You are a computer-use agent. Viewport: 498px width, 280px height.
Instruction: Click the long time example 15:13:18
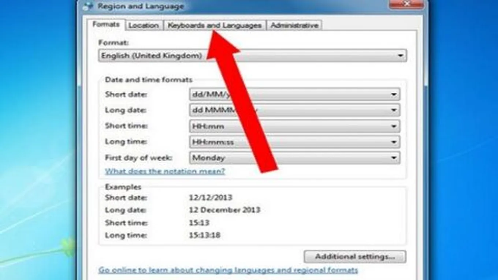(204, 235)
